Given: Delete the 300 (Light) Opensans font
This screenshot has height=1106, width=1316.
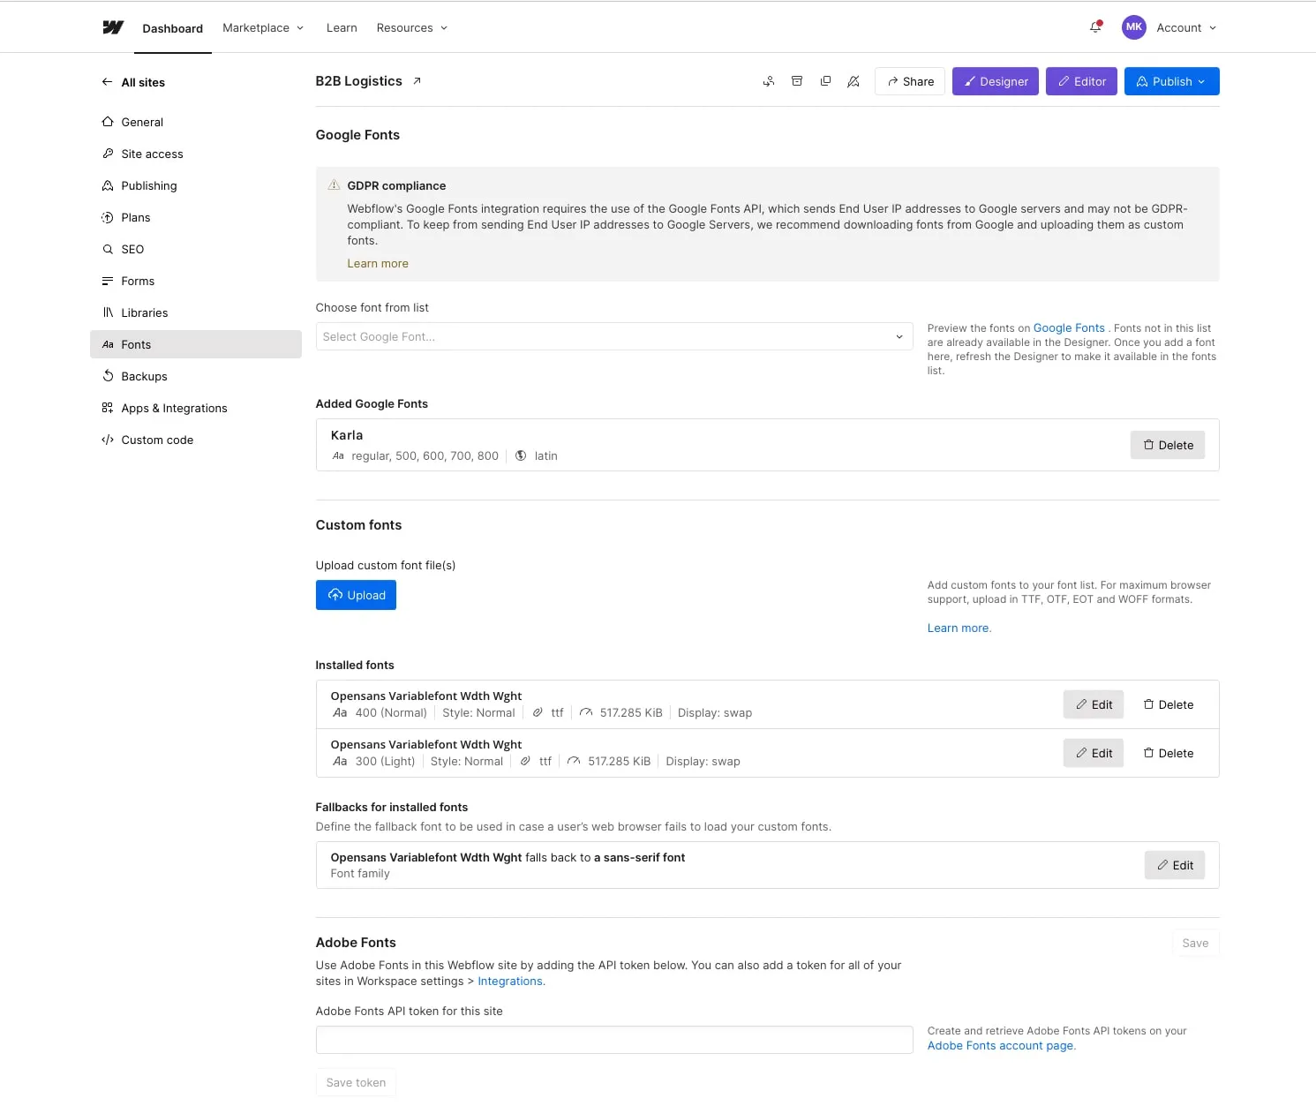Looking at the screenshot, I should click(1168, 753).
